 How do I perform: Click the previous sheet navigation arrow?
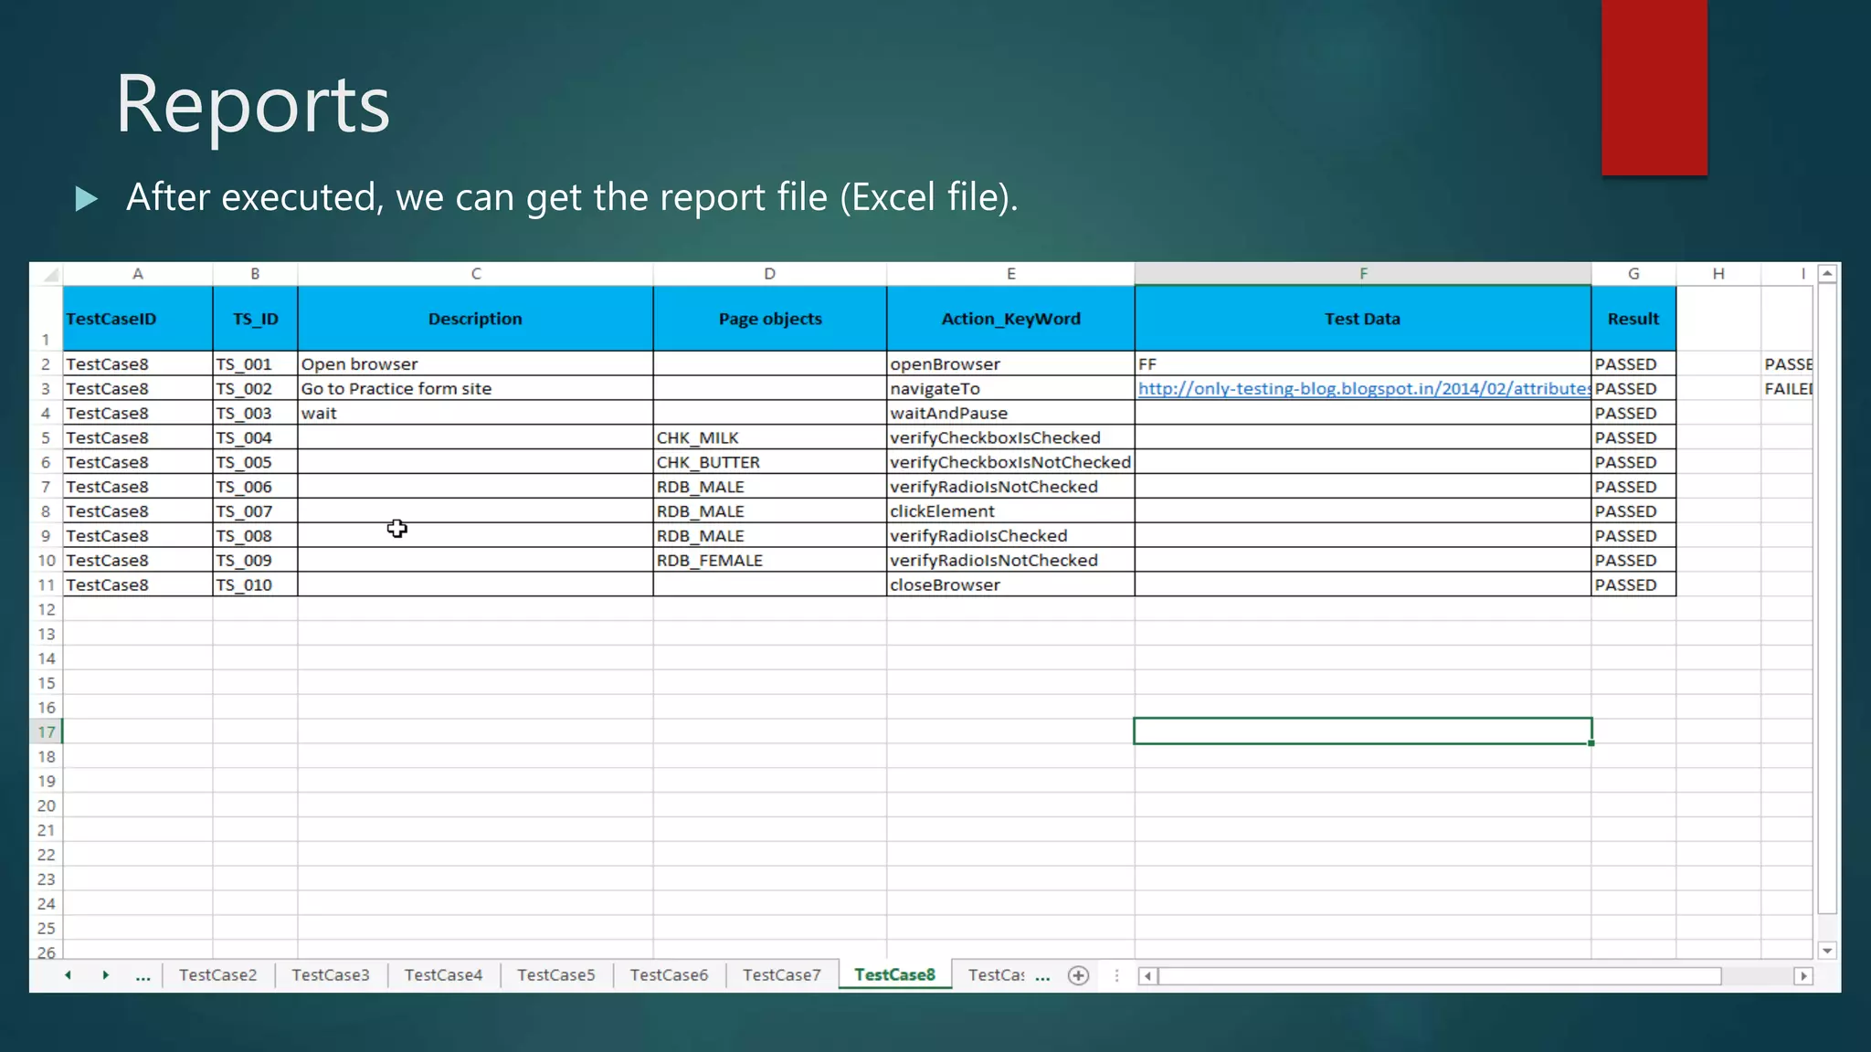pos(68,975)
